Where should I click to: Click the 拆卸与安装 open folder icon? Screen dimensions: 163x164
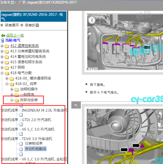[17, 100]
